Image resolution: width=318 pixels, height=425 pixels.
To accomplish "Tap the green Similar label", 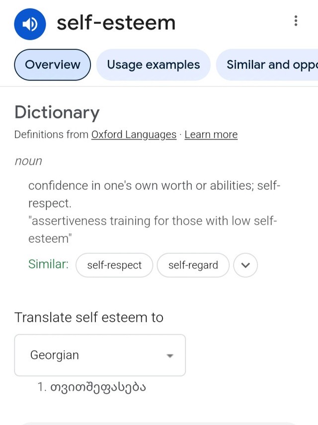I will click(48, 264).
